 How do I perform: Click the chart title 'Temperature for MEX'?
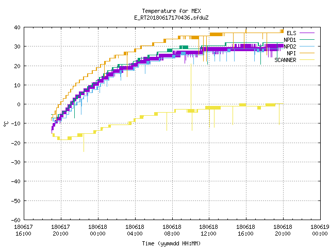(x=171, y=11)
